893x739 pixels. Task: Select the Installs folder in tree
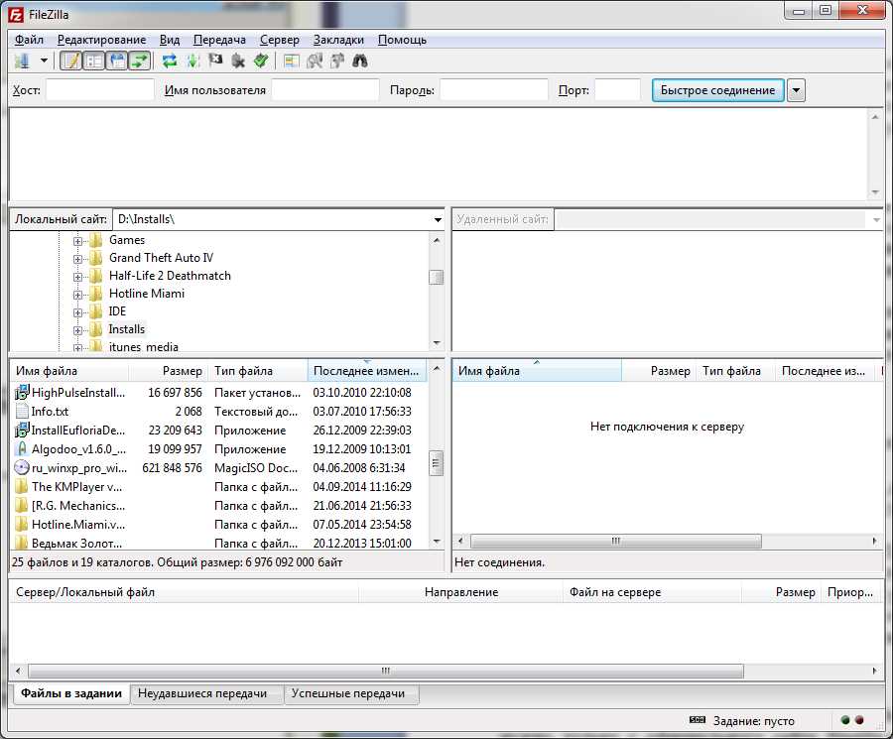pos(126,329)
